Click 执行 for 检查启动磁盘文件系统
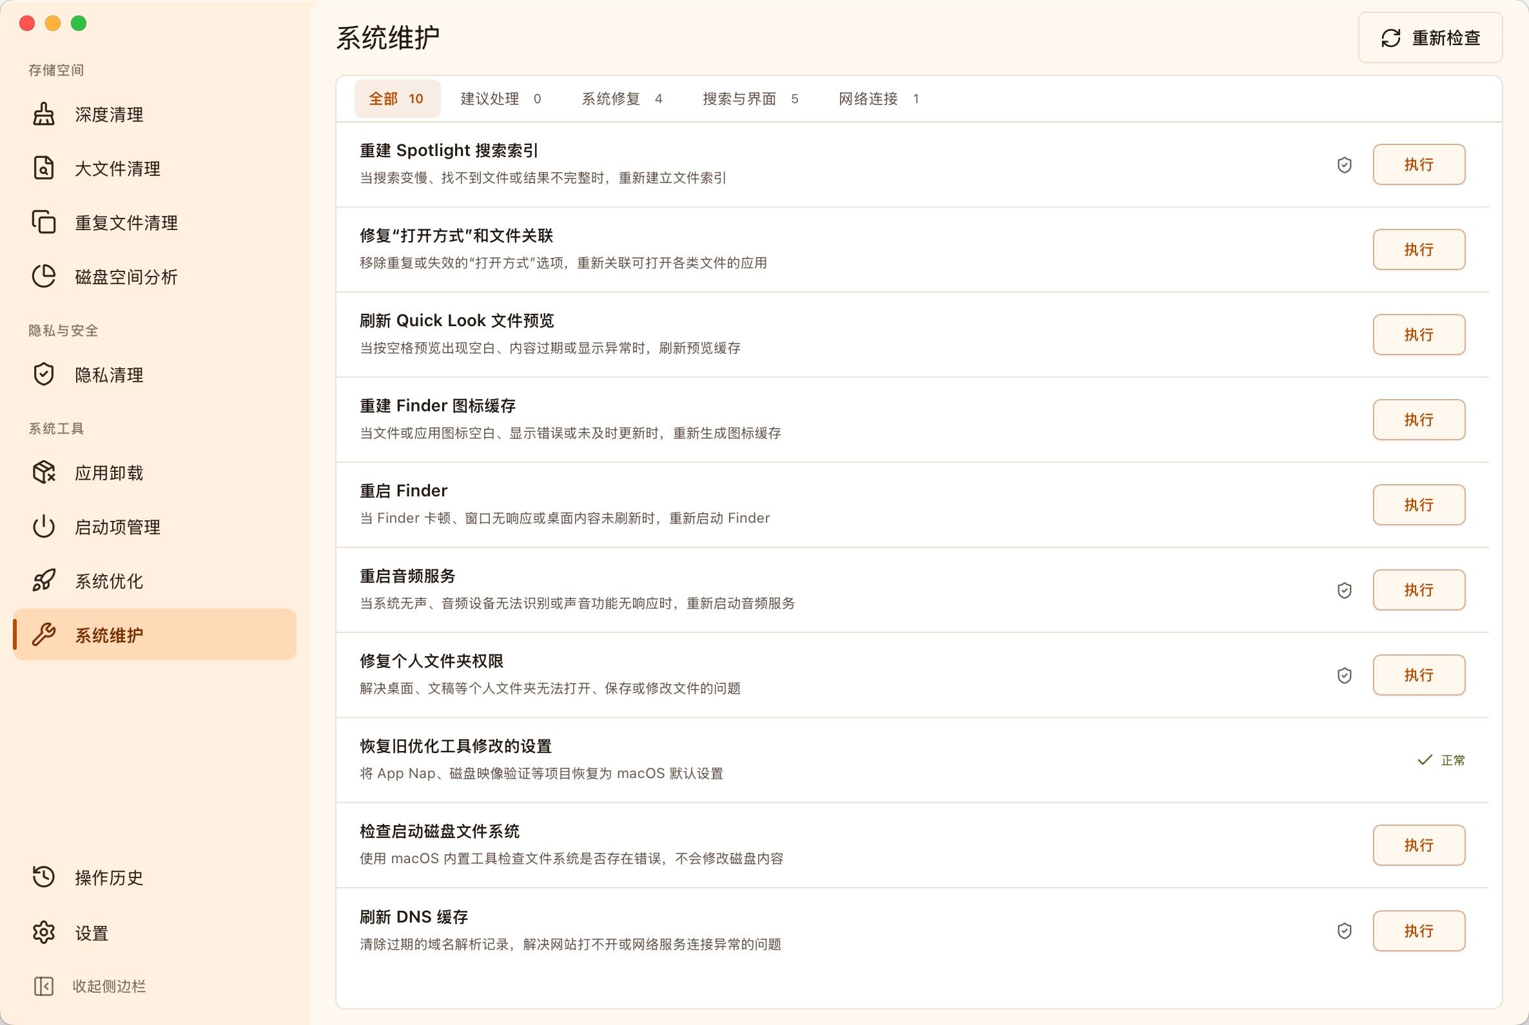 click(x=1419, y=845)
